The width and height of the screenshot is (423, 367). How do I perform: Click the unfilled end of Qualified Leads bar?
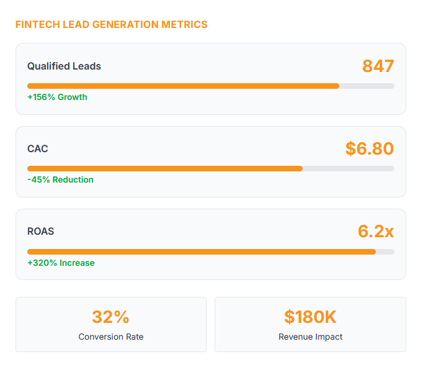367,86
